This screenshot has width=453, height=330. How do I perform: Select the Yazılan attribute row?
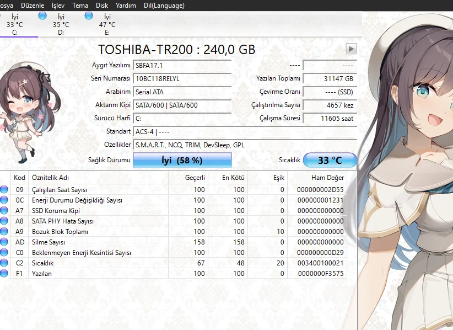(x=174, y=273)
